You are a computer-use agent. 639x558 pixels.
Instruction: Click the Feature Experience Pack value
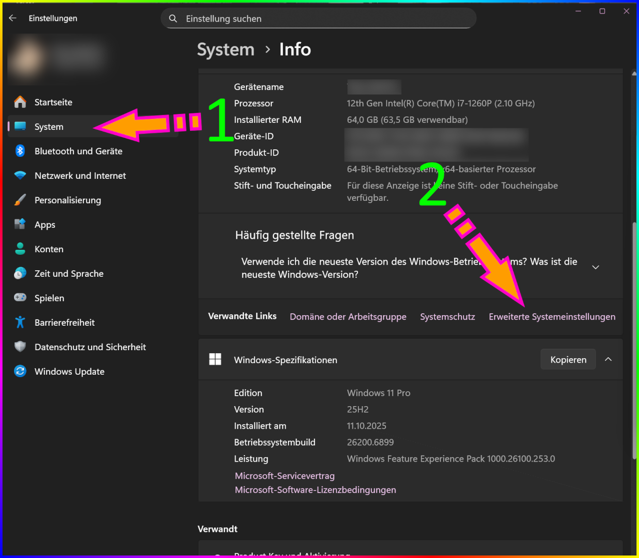451,459
